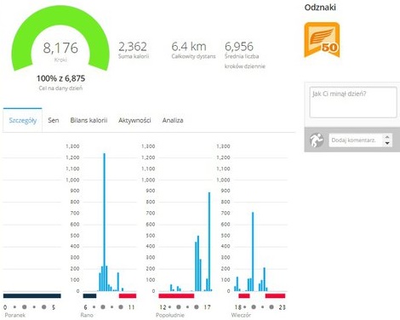The image size is (400, 320).
Task: Click the tallest bar in Popołudnie chart
Action: pos(209,242)
